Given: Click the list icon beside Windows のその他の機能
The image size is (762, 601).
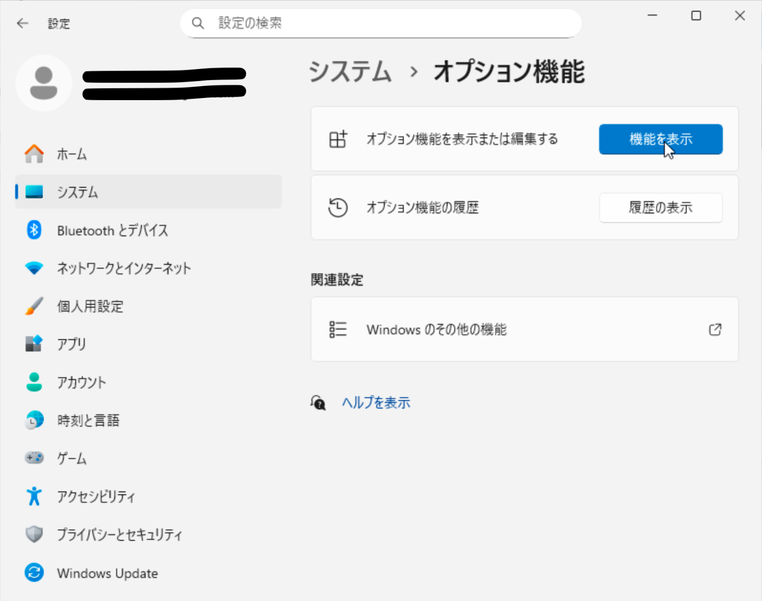Looking at the screenshot, I should click(338, 329).
